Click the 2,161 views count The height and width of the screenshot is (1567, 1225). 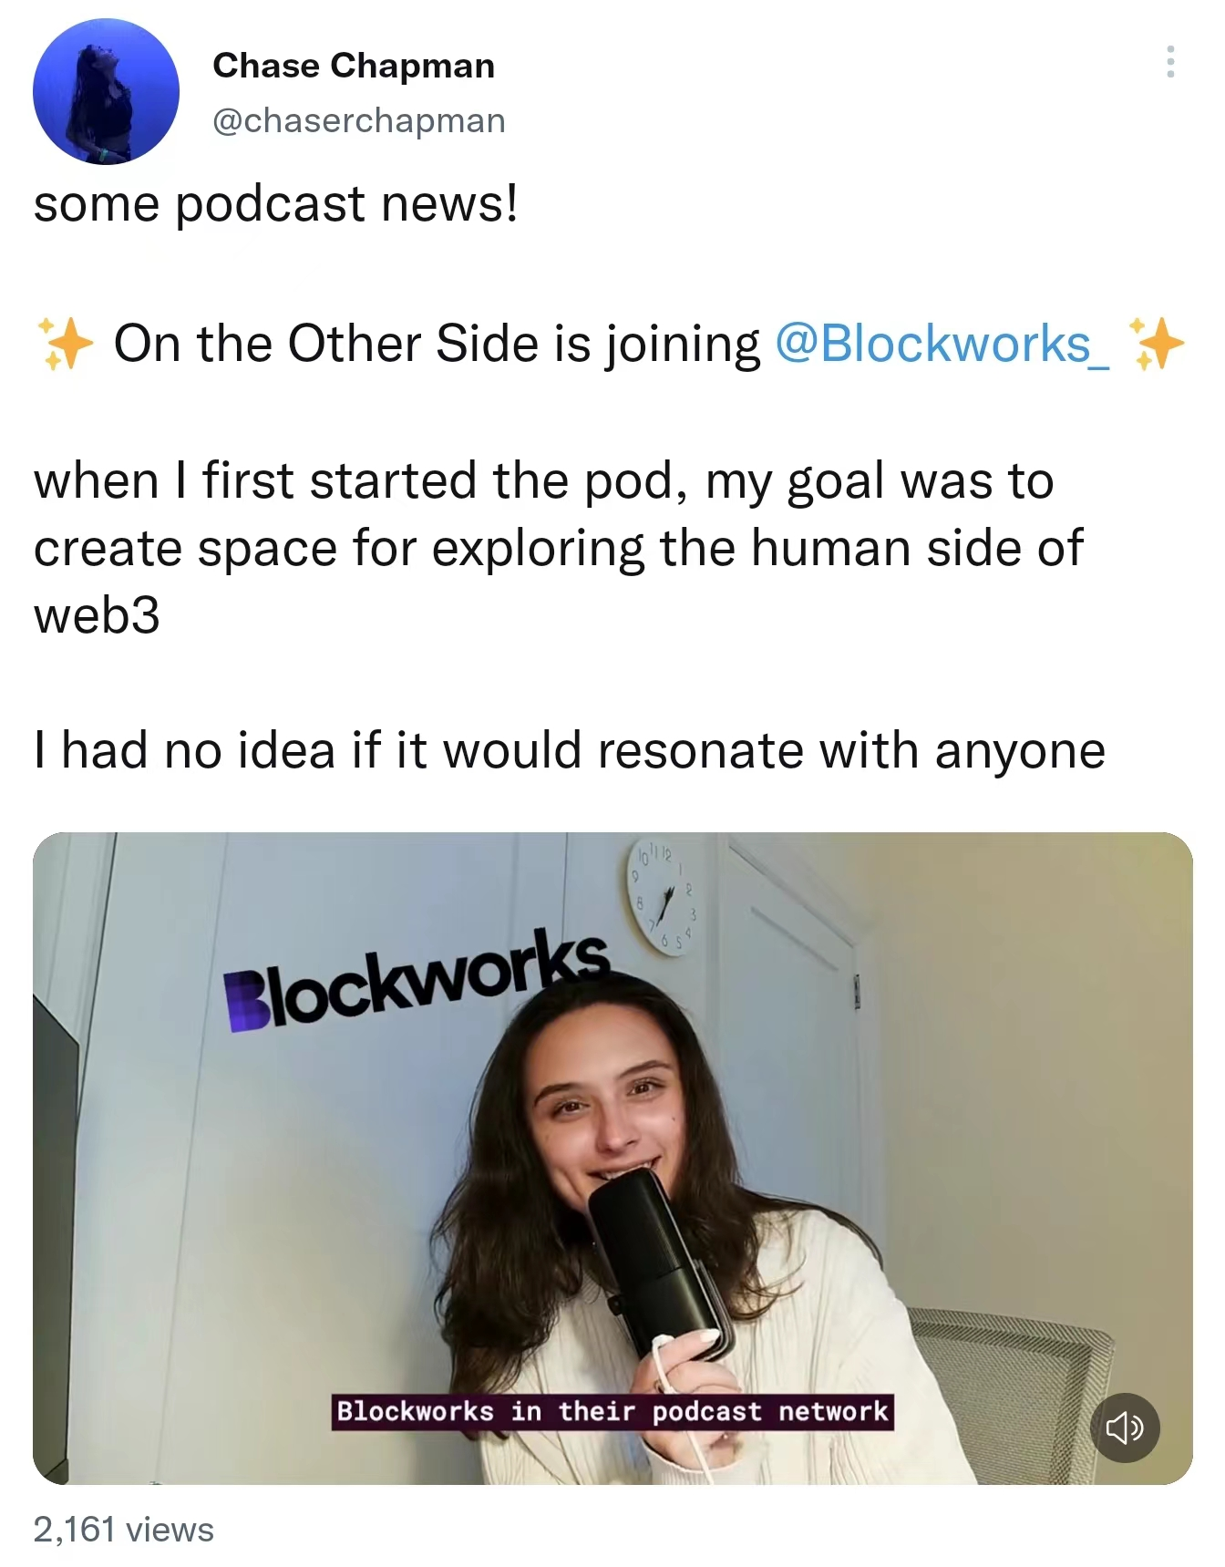tap(124, 1530)
